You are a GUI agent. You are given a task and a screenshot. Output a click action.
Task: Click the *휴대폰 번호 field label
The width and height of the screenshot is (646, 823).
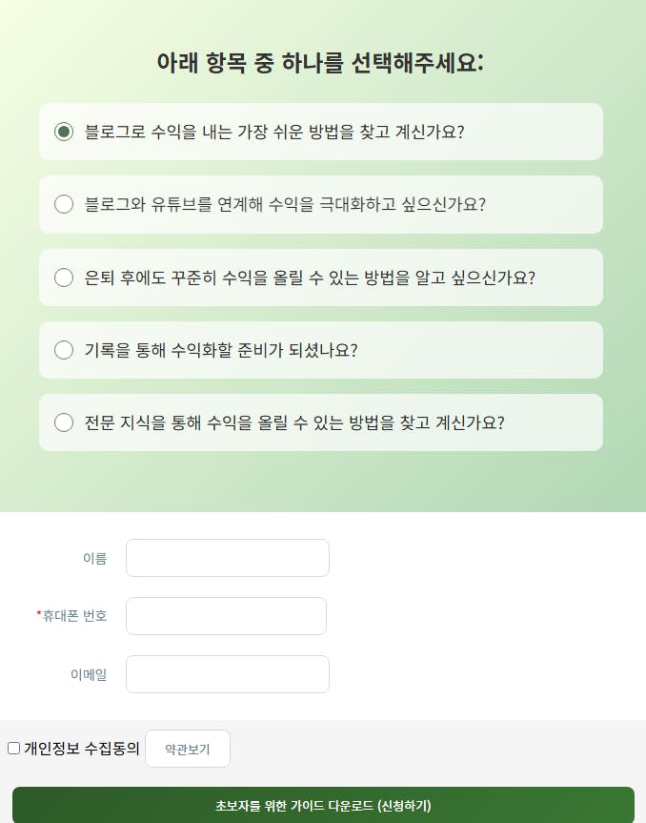(x=71, y=616)
